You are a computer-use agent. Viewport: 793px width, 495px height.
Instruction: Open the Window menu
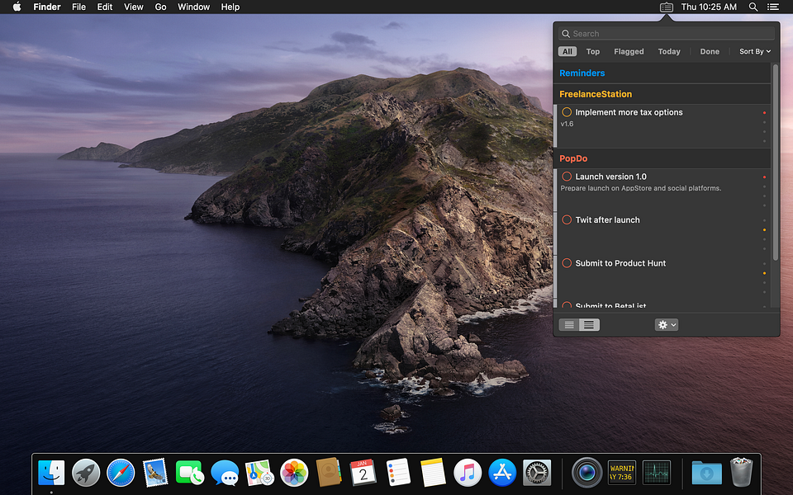(193, 7)
